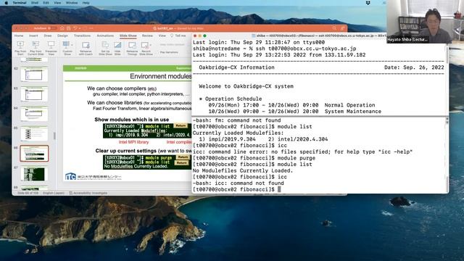Image resolution: width=464 pixels, height=261 pixels.
Task: Open the Shell menu
Action: coord(35,3)
